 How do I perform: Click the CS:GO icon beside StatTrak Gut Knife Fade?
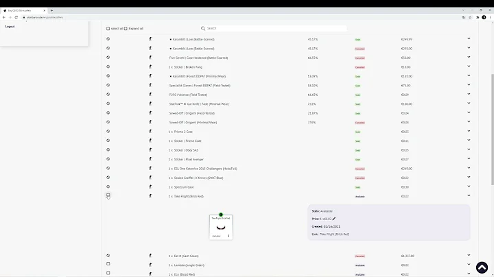point(150,104)
